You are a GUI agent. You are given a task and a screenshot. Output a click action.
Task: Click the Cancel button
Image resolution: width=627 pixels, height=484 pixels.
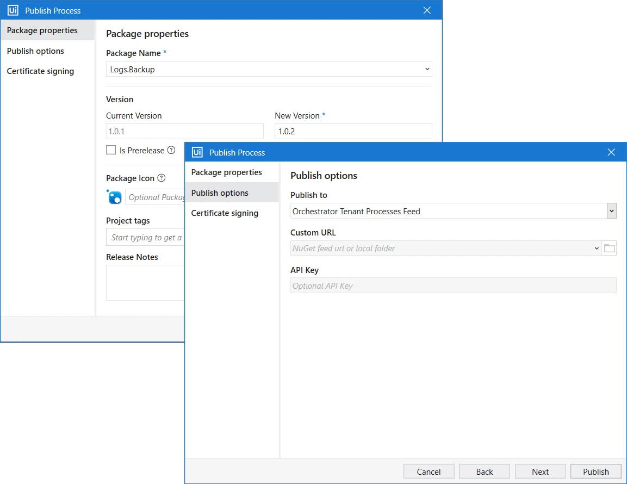click(x=429, y=471)
